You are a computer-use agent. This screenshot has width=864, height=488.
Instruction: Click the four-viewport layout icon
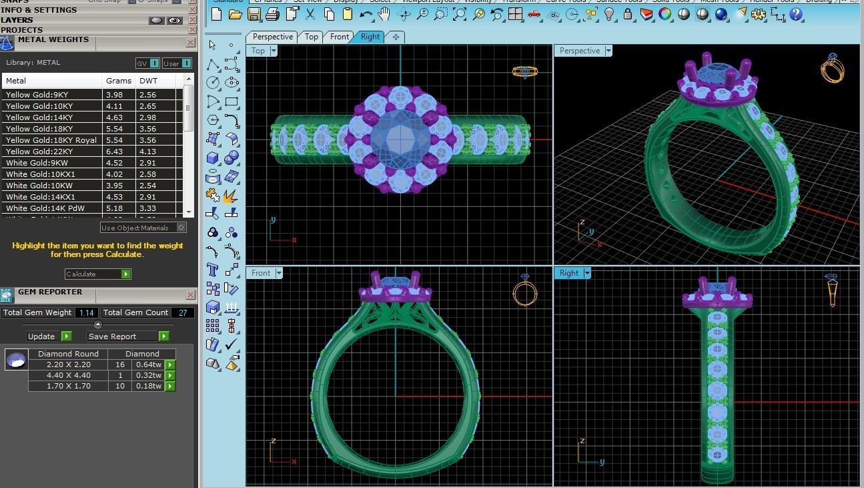pyautogui.click(x=515, y=14)
